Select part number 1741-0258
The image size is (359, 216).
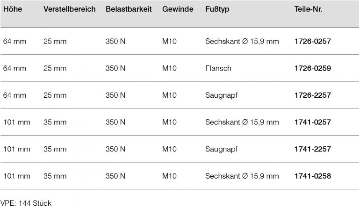pos(313,176)
